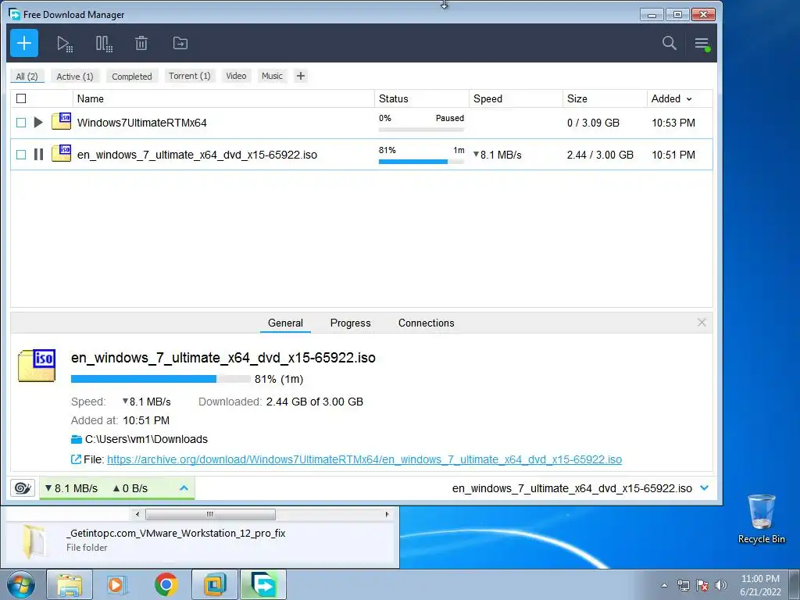Open volume speaker icon in tray
This screenshot has height=600, width=800.
point(720,585)
